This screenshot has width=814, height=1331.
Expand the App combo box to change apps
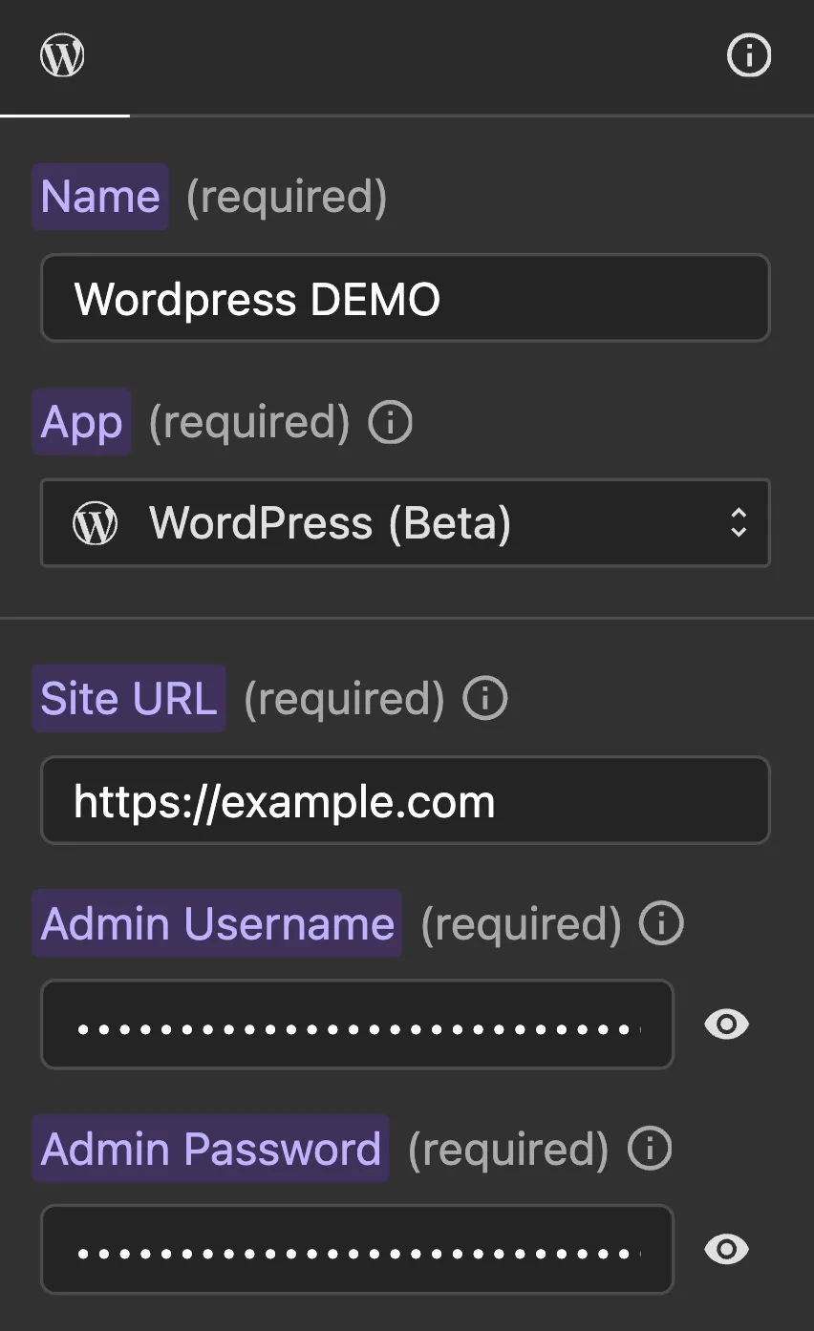405,523
